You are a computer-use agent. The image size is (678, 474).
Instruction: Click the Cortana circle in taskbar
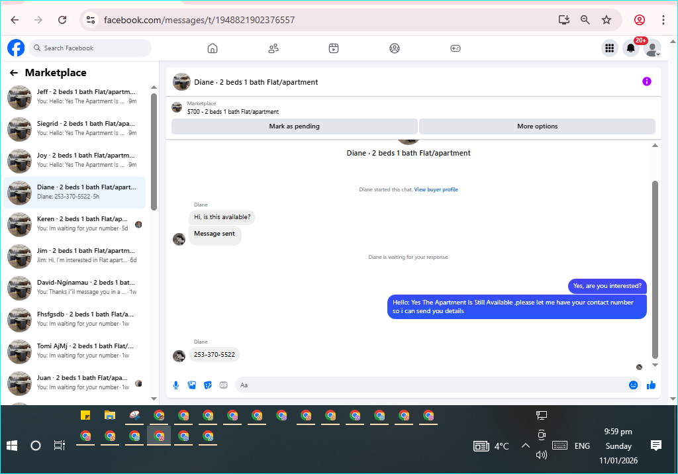point(36,446)
